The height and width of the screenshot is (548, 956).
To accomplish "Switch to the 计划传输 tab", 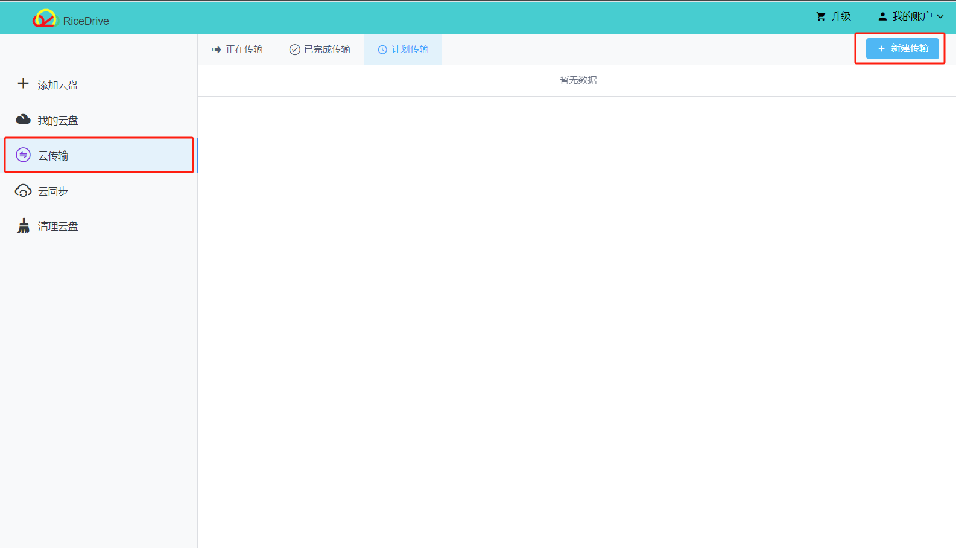I will point(403,49).
